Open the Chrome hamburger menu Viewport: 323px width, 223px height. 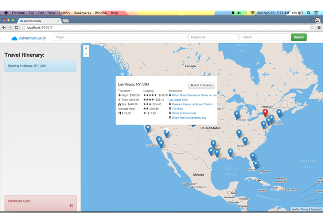319,27
